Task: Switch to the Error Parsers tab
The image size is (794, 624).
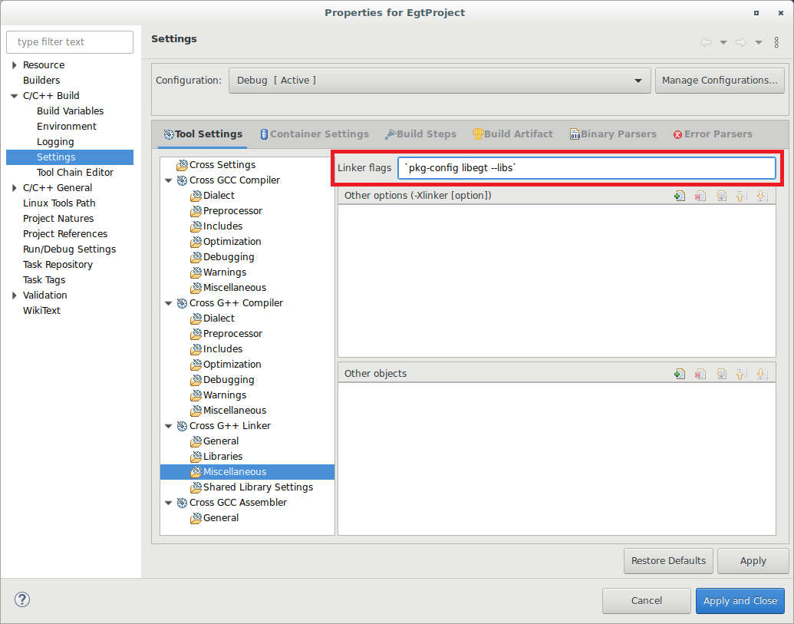Action: [x=712, y=134]
